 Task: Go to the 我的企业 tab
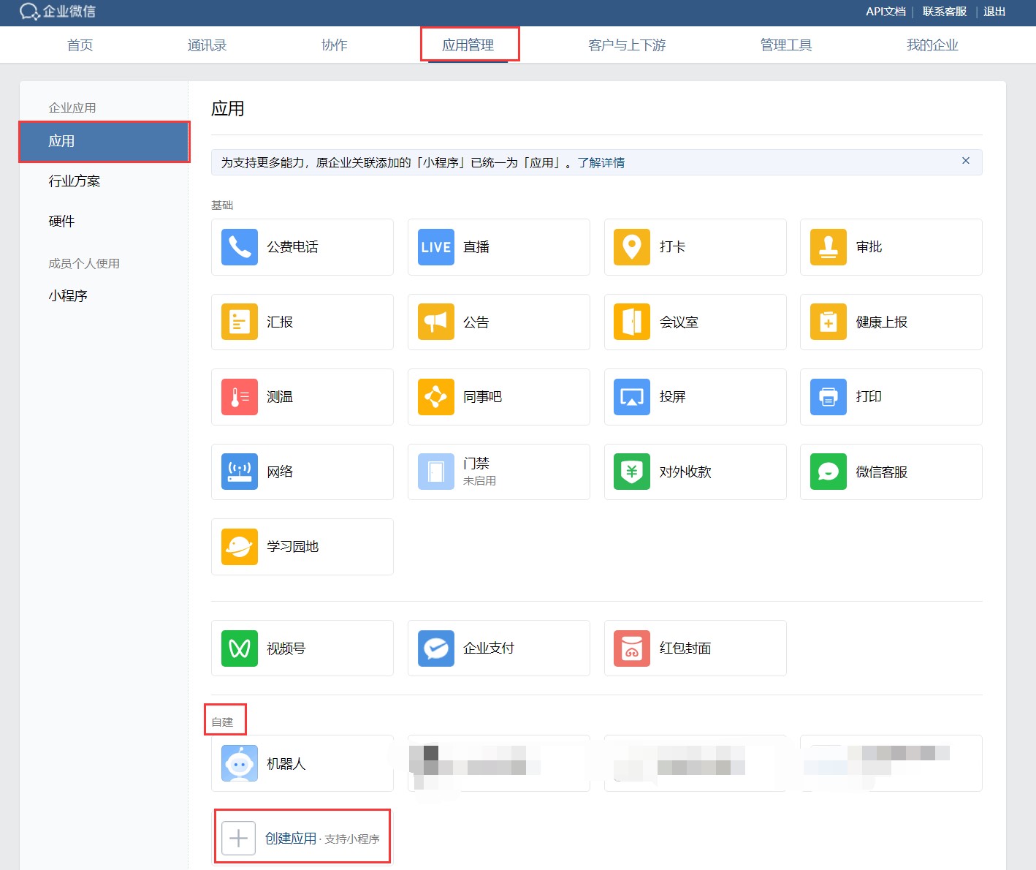point(932,45)
